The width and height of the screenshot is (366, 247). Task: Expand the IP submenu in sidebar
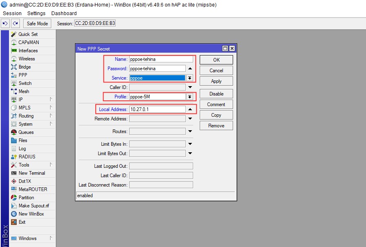[x=51, y=100]
